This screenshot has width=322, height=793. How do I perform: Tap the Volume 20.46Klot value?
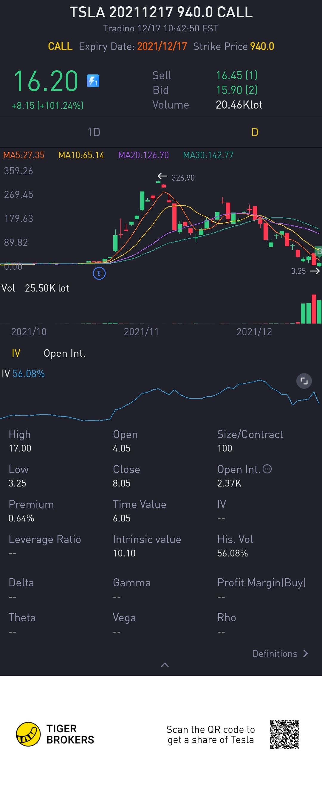[x=239, y=105]
